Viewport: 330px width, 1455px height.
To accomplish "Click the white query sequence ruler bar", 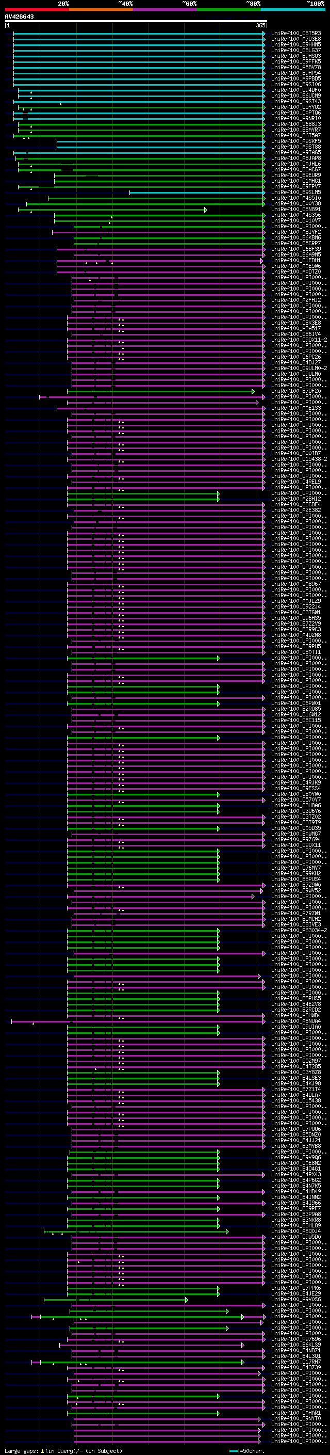I will (x=136, y=22).
